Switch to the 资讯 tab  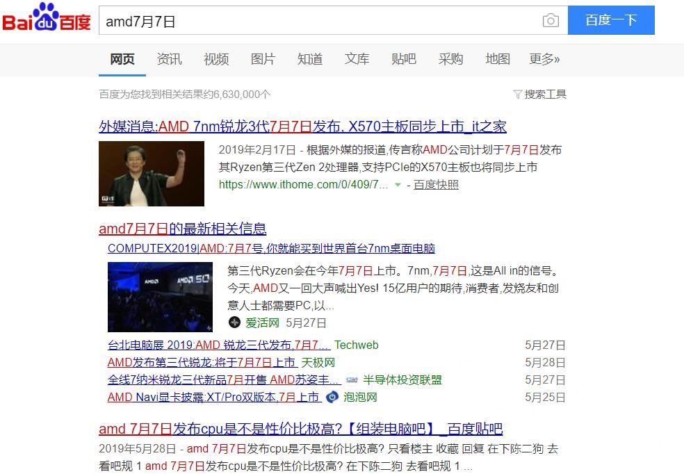pos(169,60)
